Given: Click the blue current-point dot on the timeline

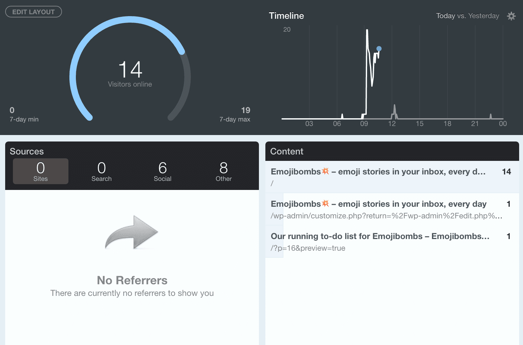Looking at the screenshot, I should click(379, 49).
